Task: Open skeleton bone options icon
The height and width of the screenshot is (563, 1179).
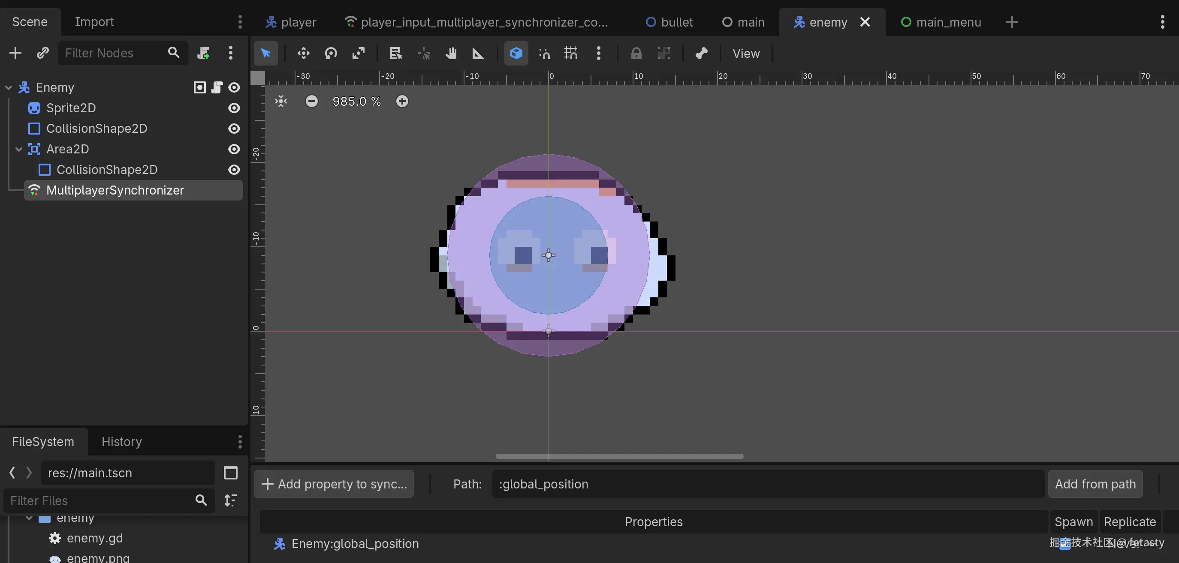Action: click(701, 54)
